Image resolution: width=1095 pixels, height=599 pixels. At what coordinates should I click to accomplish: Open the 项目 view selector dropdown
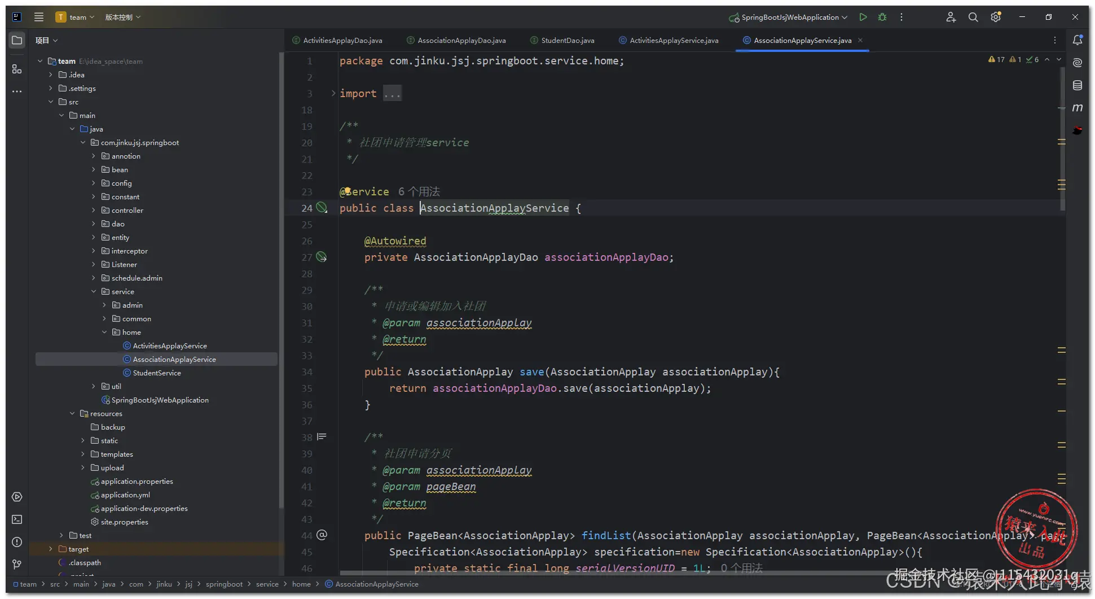[x=46, y=40]
